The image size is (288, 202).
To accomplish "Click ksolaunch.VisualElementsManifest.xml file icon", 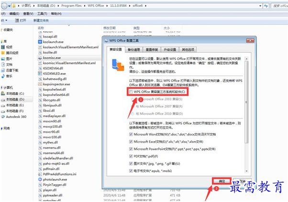I will point(40,47).
